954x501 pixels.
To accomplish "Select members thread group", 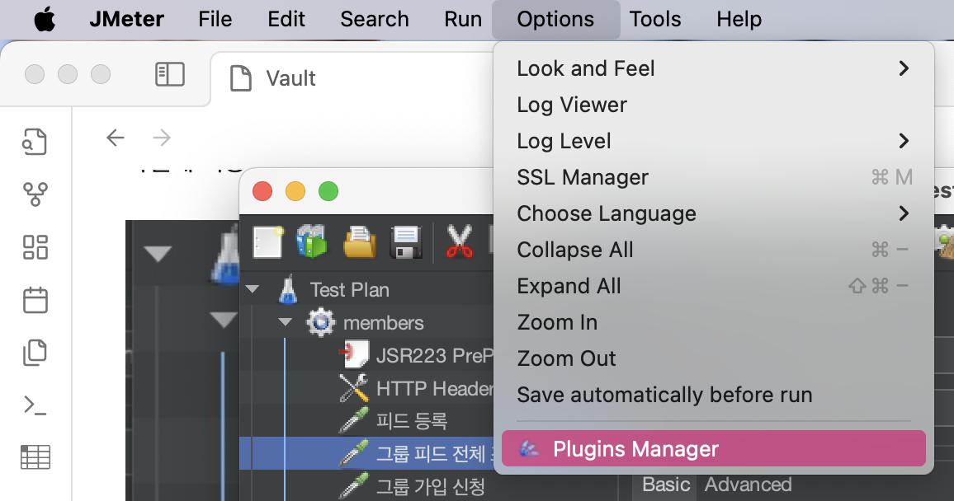I will (x=383, y=322).
